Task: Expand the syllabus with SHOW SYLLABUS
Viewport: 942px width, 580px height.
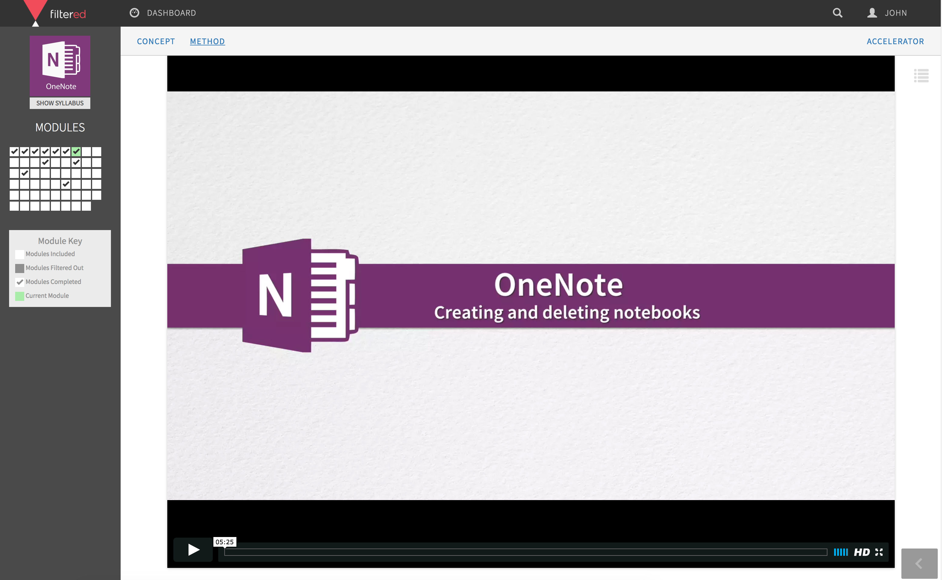Action: pos(60,103)
